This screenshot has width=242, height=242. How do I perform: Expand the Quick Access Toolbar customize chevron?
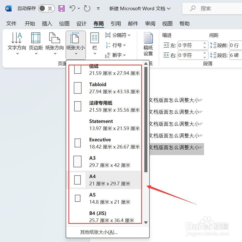98,8
